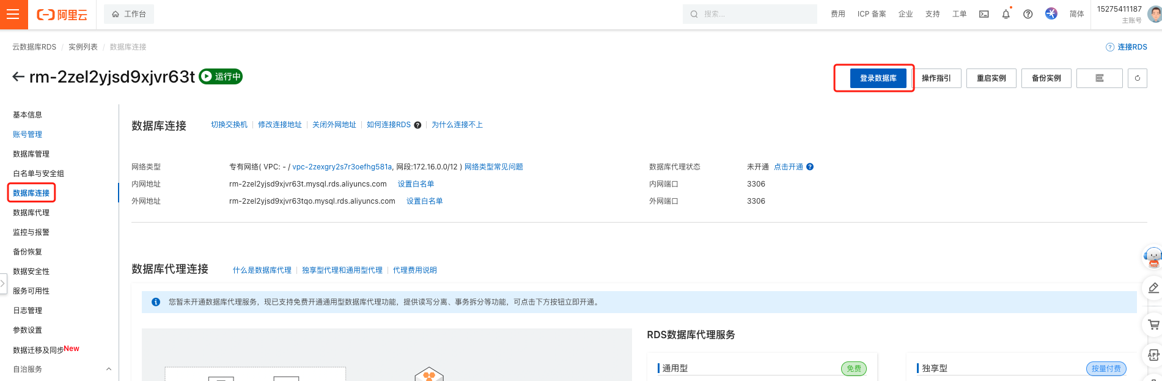The image size is (1162, 381).
Task: Click the 为什么连接不上 link
Action: (457, 125)
